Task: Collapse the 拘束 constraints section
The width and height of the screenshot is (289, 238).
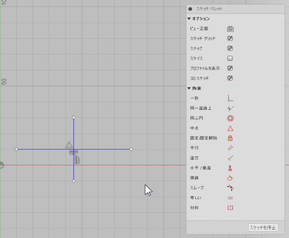Action: 189,88
